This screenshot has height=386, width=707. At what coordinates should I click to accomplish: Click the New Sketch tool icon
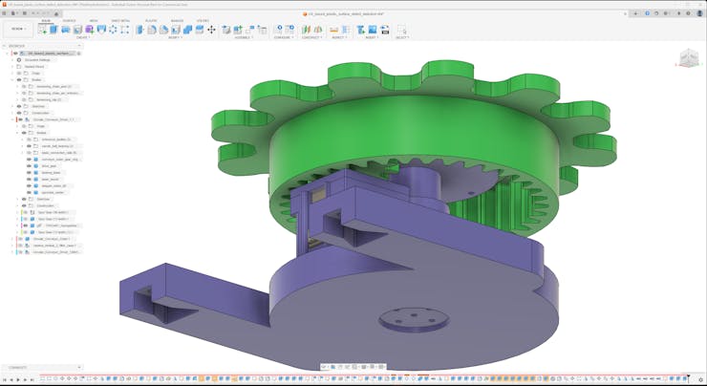pyautogui.click(x=42, y=30)
